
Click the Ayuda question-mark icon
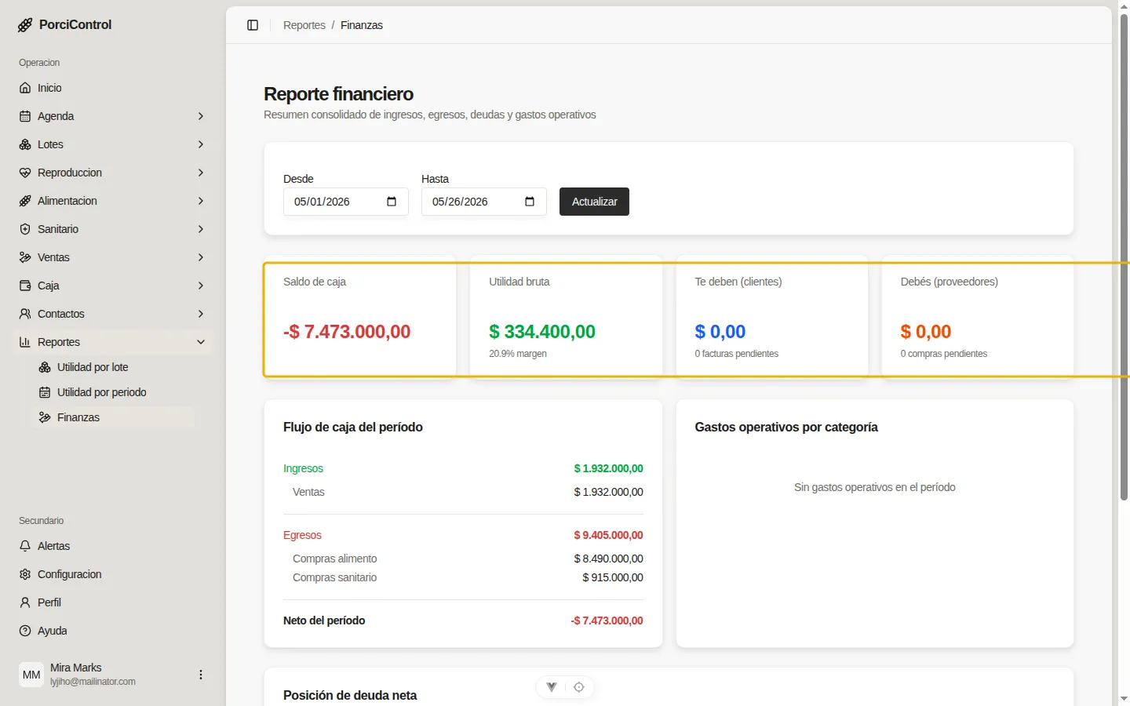(25, 631)
